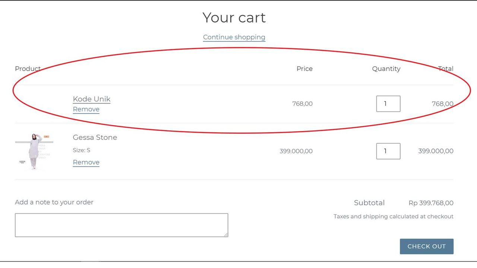Click the Gessa Stone product thumbnail

[x=34, y=151]
